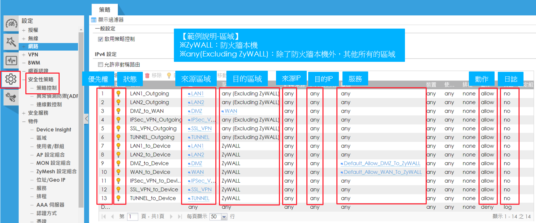Image resolution: width=536 pixels, height=223 pixels.
Task: Toggle the status bulb for LAN1_to_Device
Action: (x=119, y=146)
